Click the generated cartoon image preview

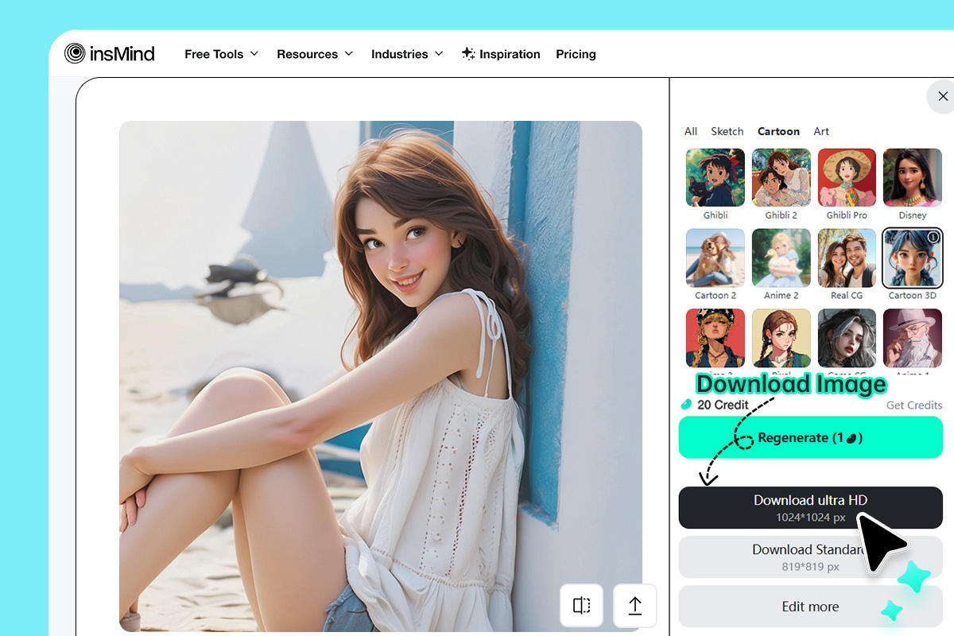click(x=381, y=376)
